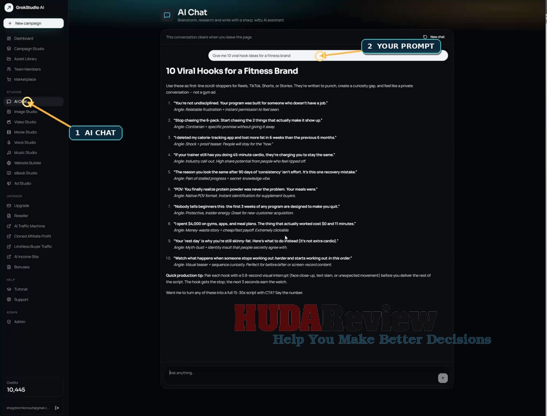Visit the AI Income Site link
Viewport: 547px width, 416px height.
point(34,257)
